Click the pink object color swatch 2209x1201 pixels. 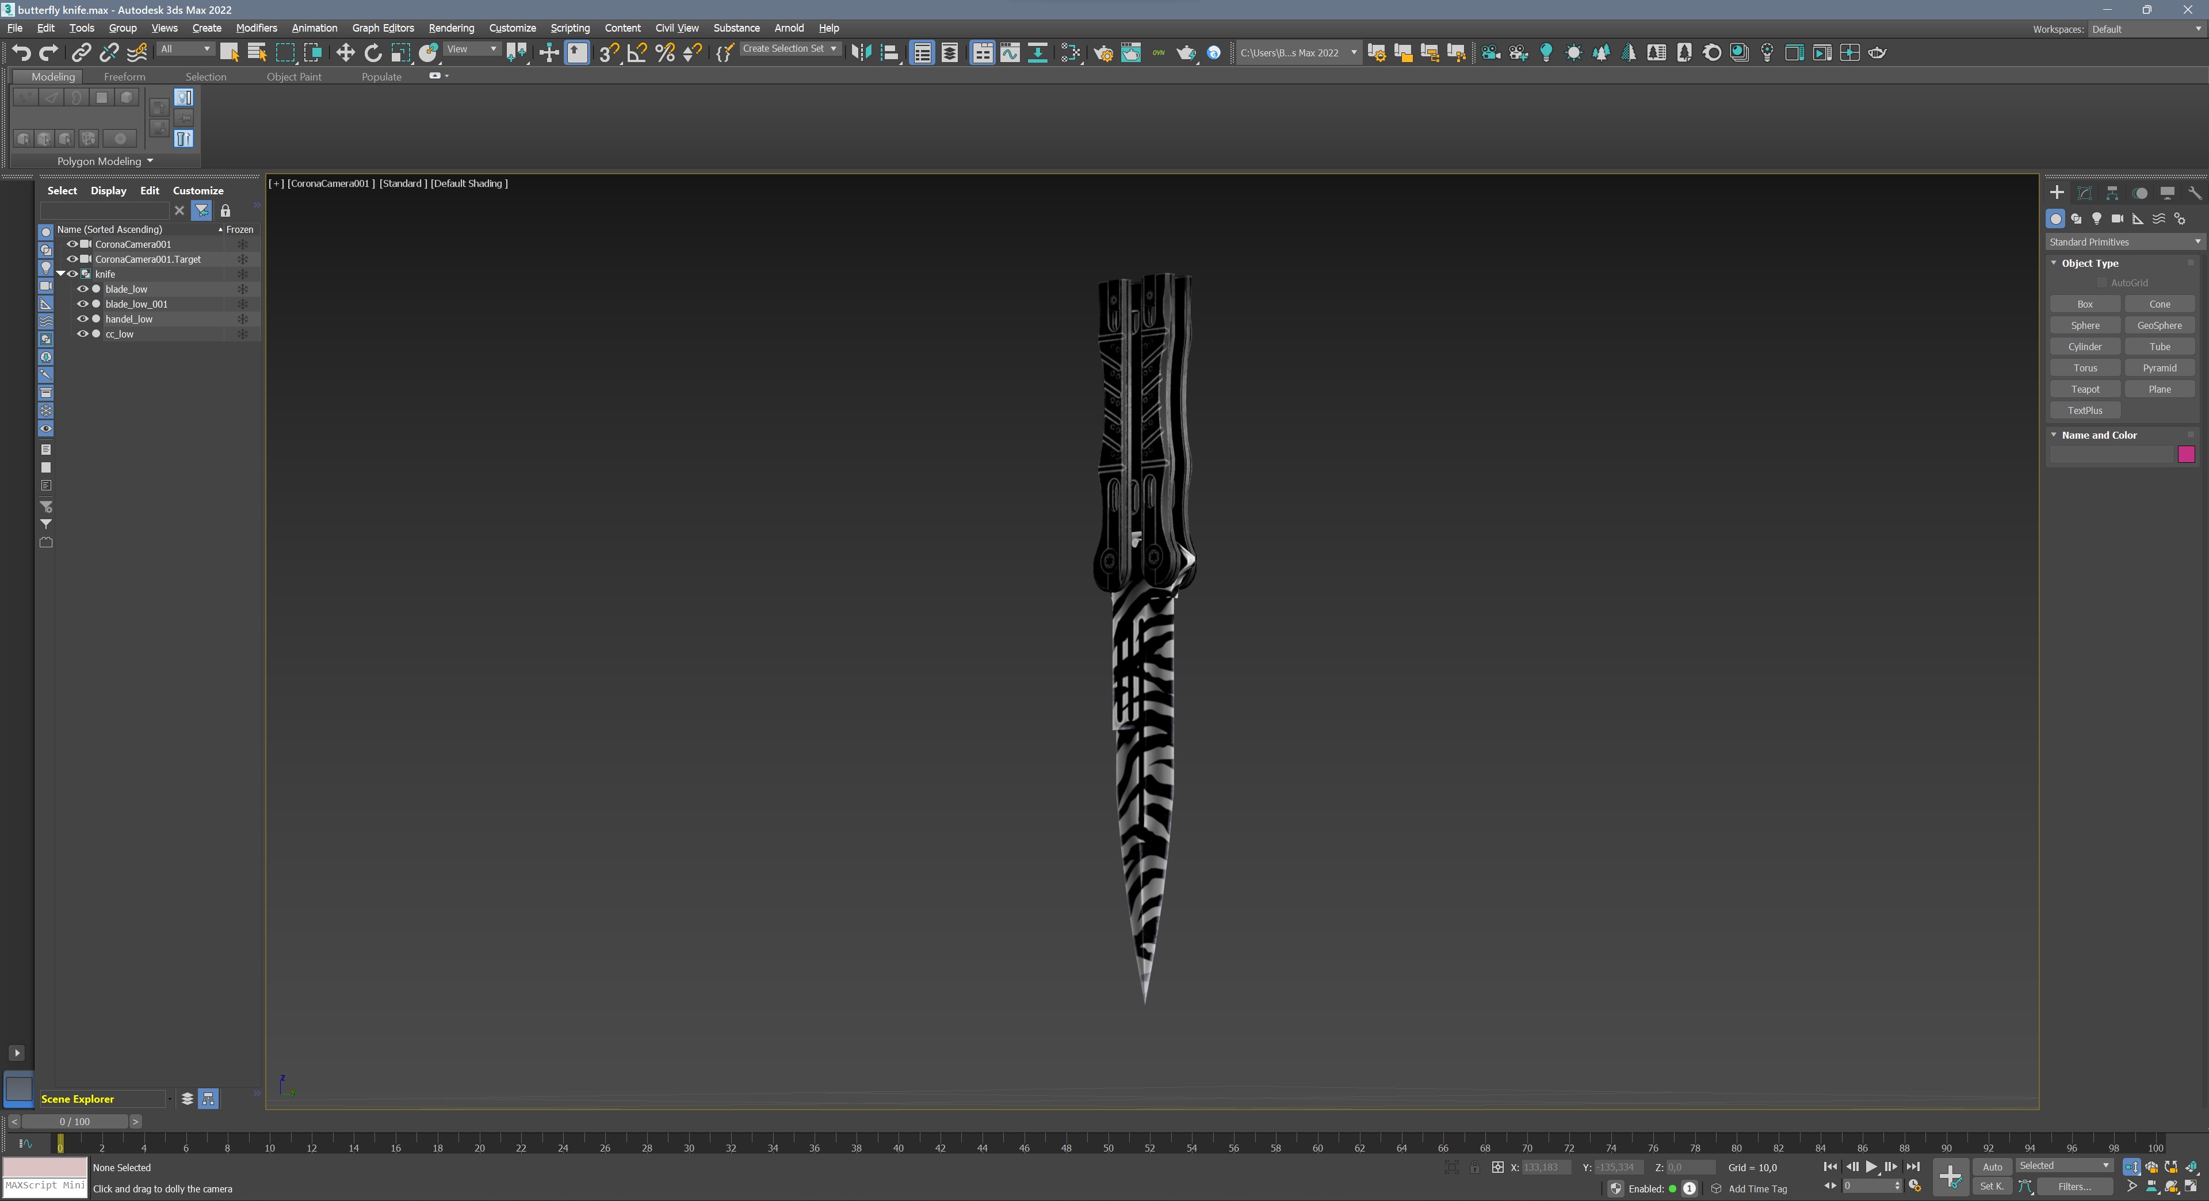[2186, 454]
